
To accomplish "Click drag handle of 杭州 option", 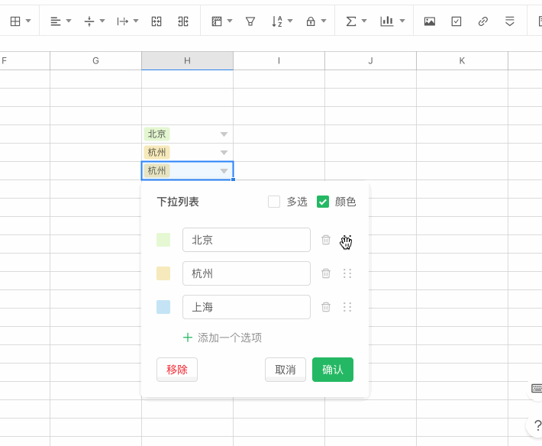I will [347, 273].
